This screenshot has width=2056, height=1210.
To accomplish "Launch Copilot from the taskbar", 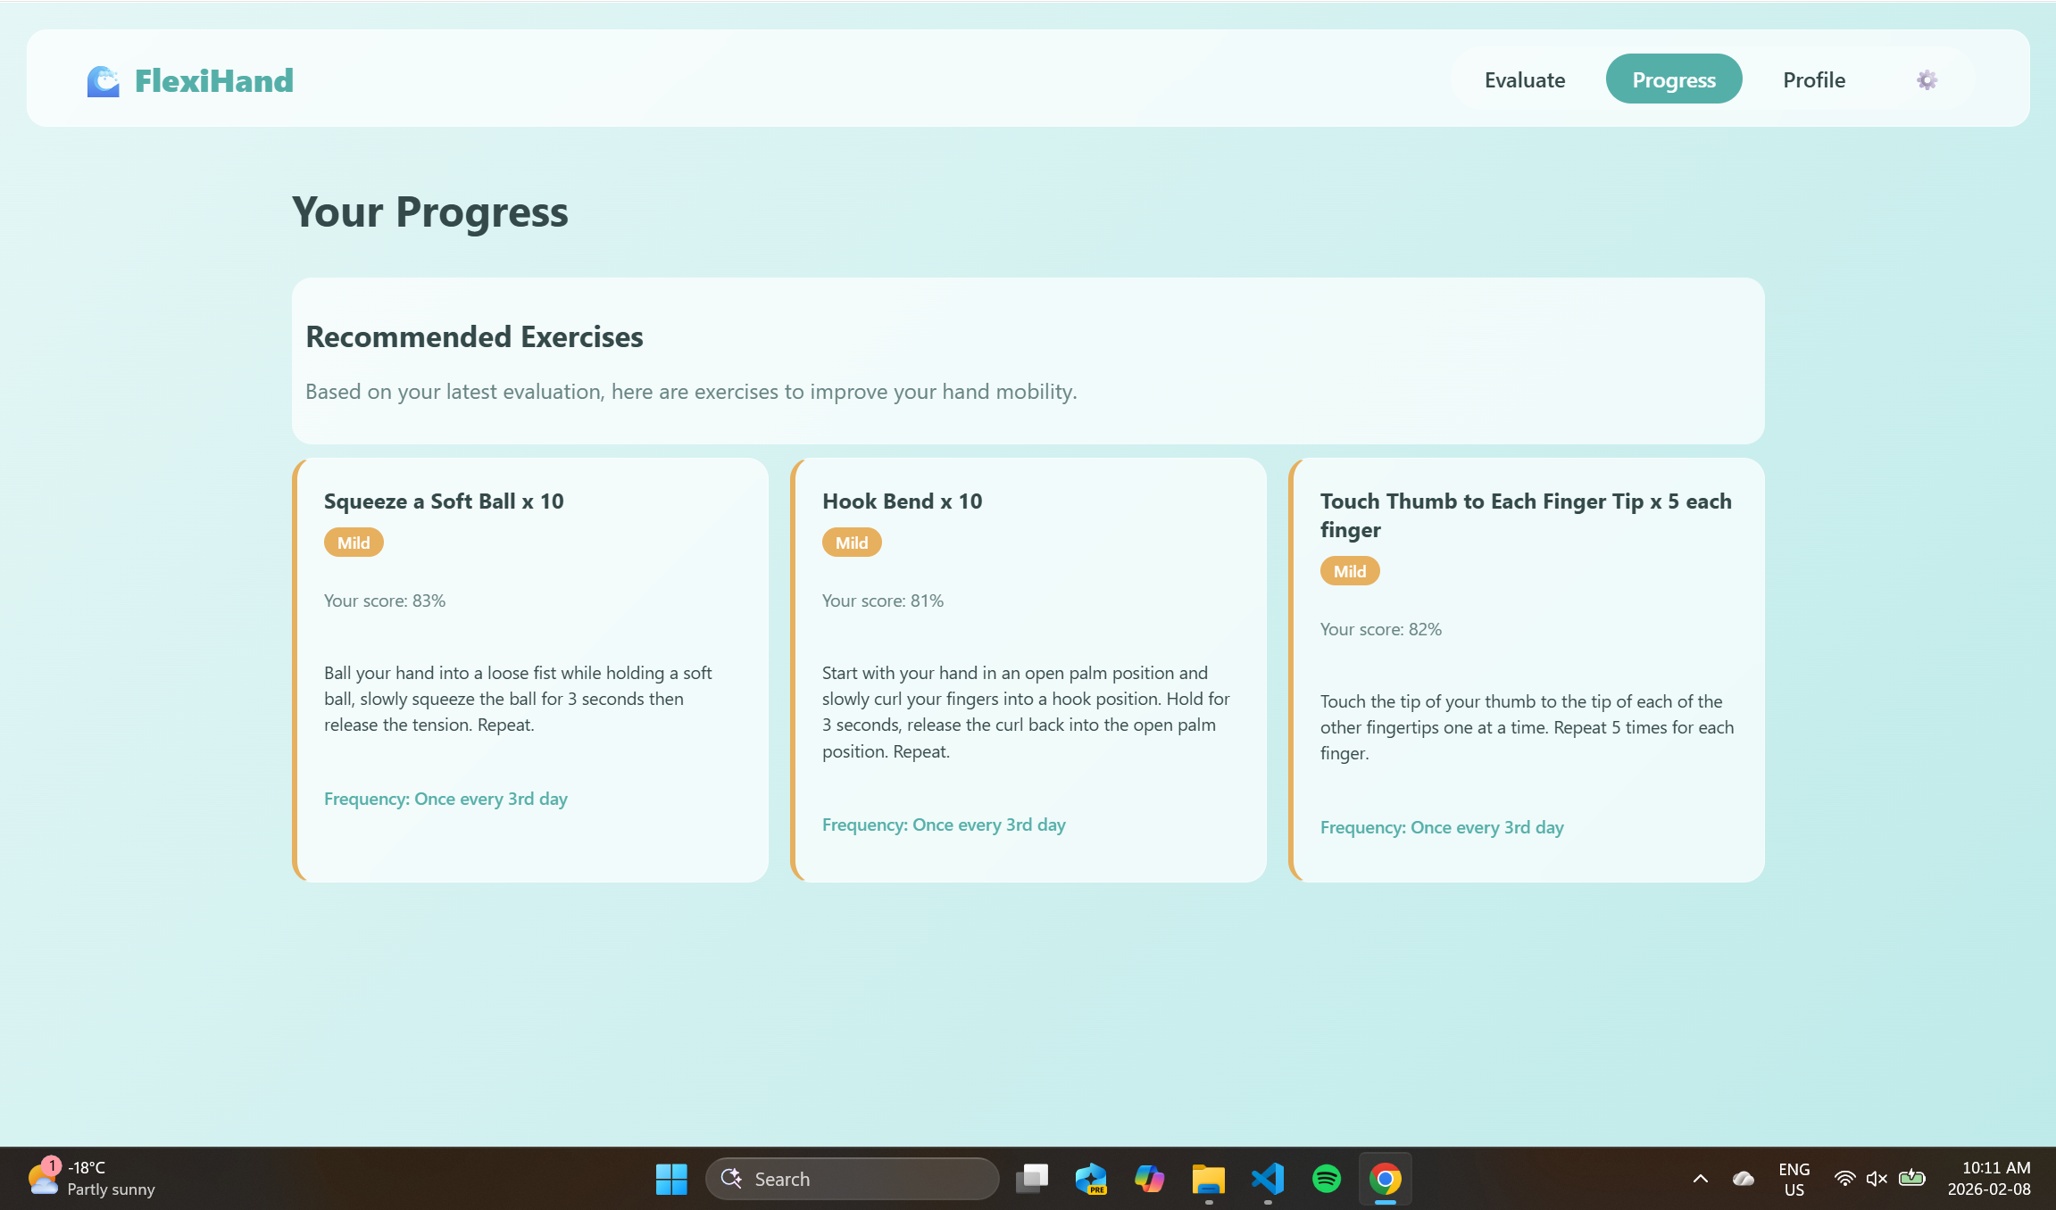I will pos(1149,1179).
